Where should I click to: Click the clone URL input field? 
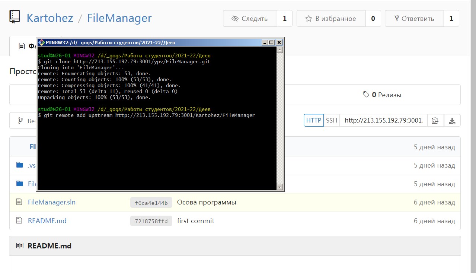pyautogui.click(x=383, y=120)
